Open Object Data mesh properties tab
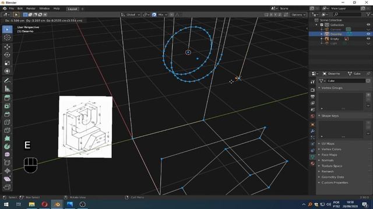This screenshot has width=373, height=209. click(x=312, y=157)
